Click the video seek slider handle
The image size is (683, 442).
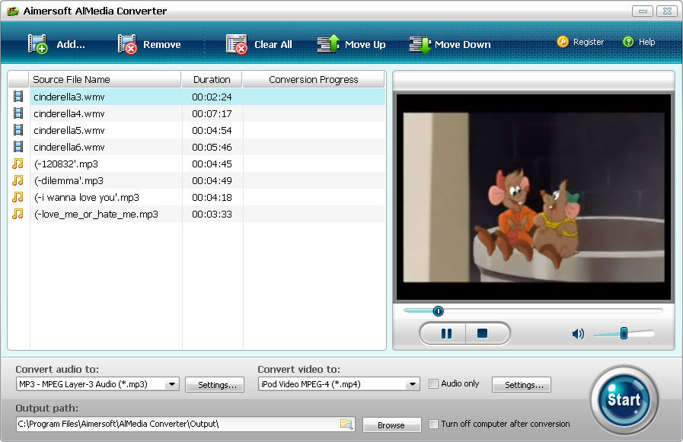[438, 311]
